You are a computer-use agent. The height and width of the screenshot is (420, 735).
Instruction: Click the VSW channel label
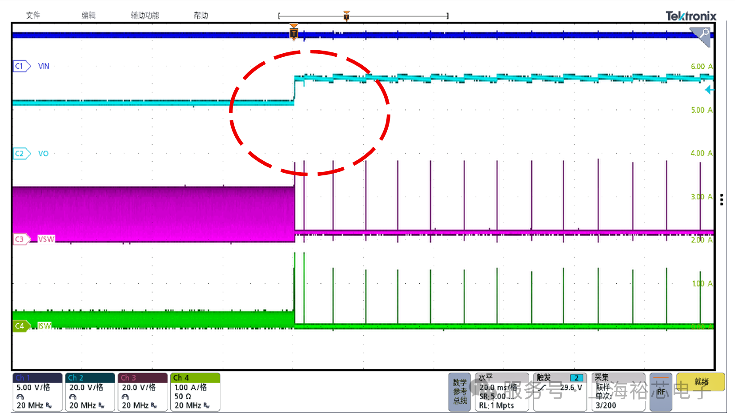pyautogui.click(x=46, y=239)
